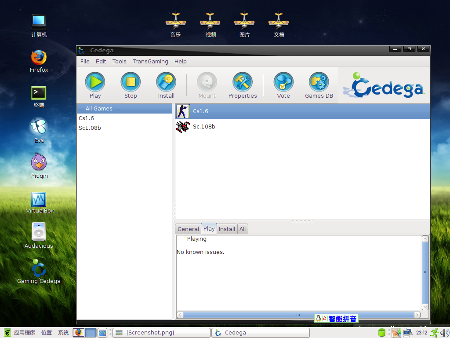The image size is (450, 338).
Task: Select the Pidgin desktop icon
Action: pos(39,166)
